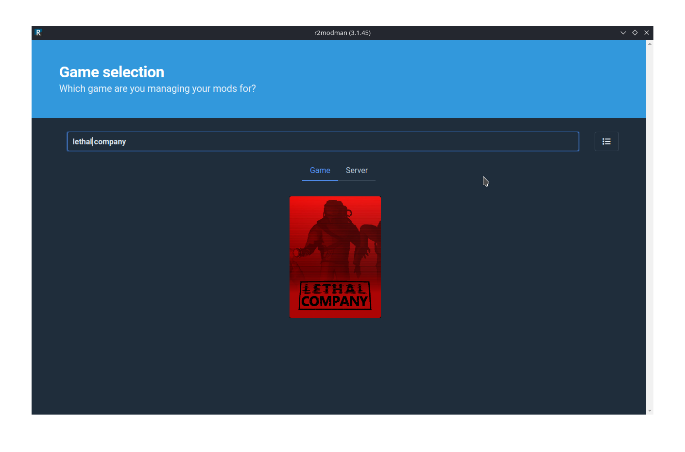Minimize the r2modman window

(623, 33)
